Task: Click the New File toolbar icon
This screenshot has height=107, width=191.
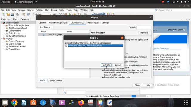Action: [4, 14]
